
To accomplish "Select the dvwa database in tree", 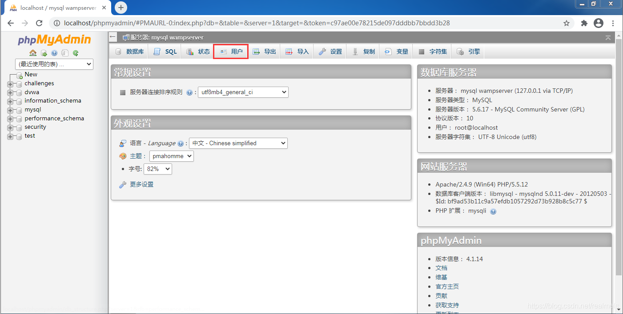I will tap(32, 92).
